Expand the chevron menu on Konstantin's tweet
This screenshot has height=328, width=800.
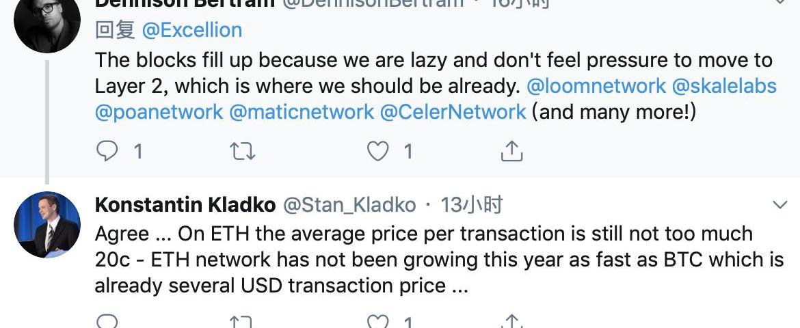[x=780, y=205]
